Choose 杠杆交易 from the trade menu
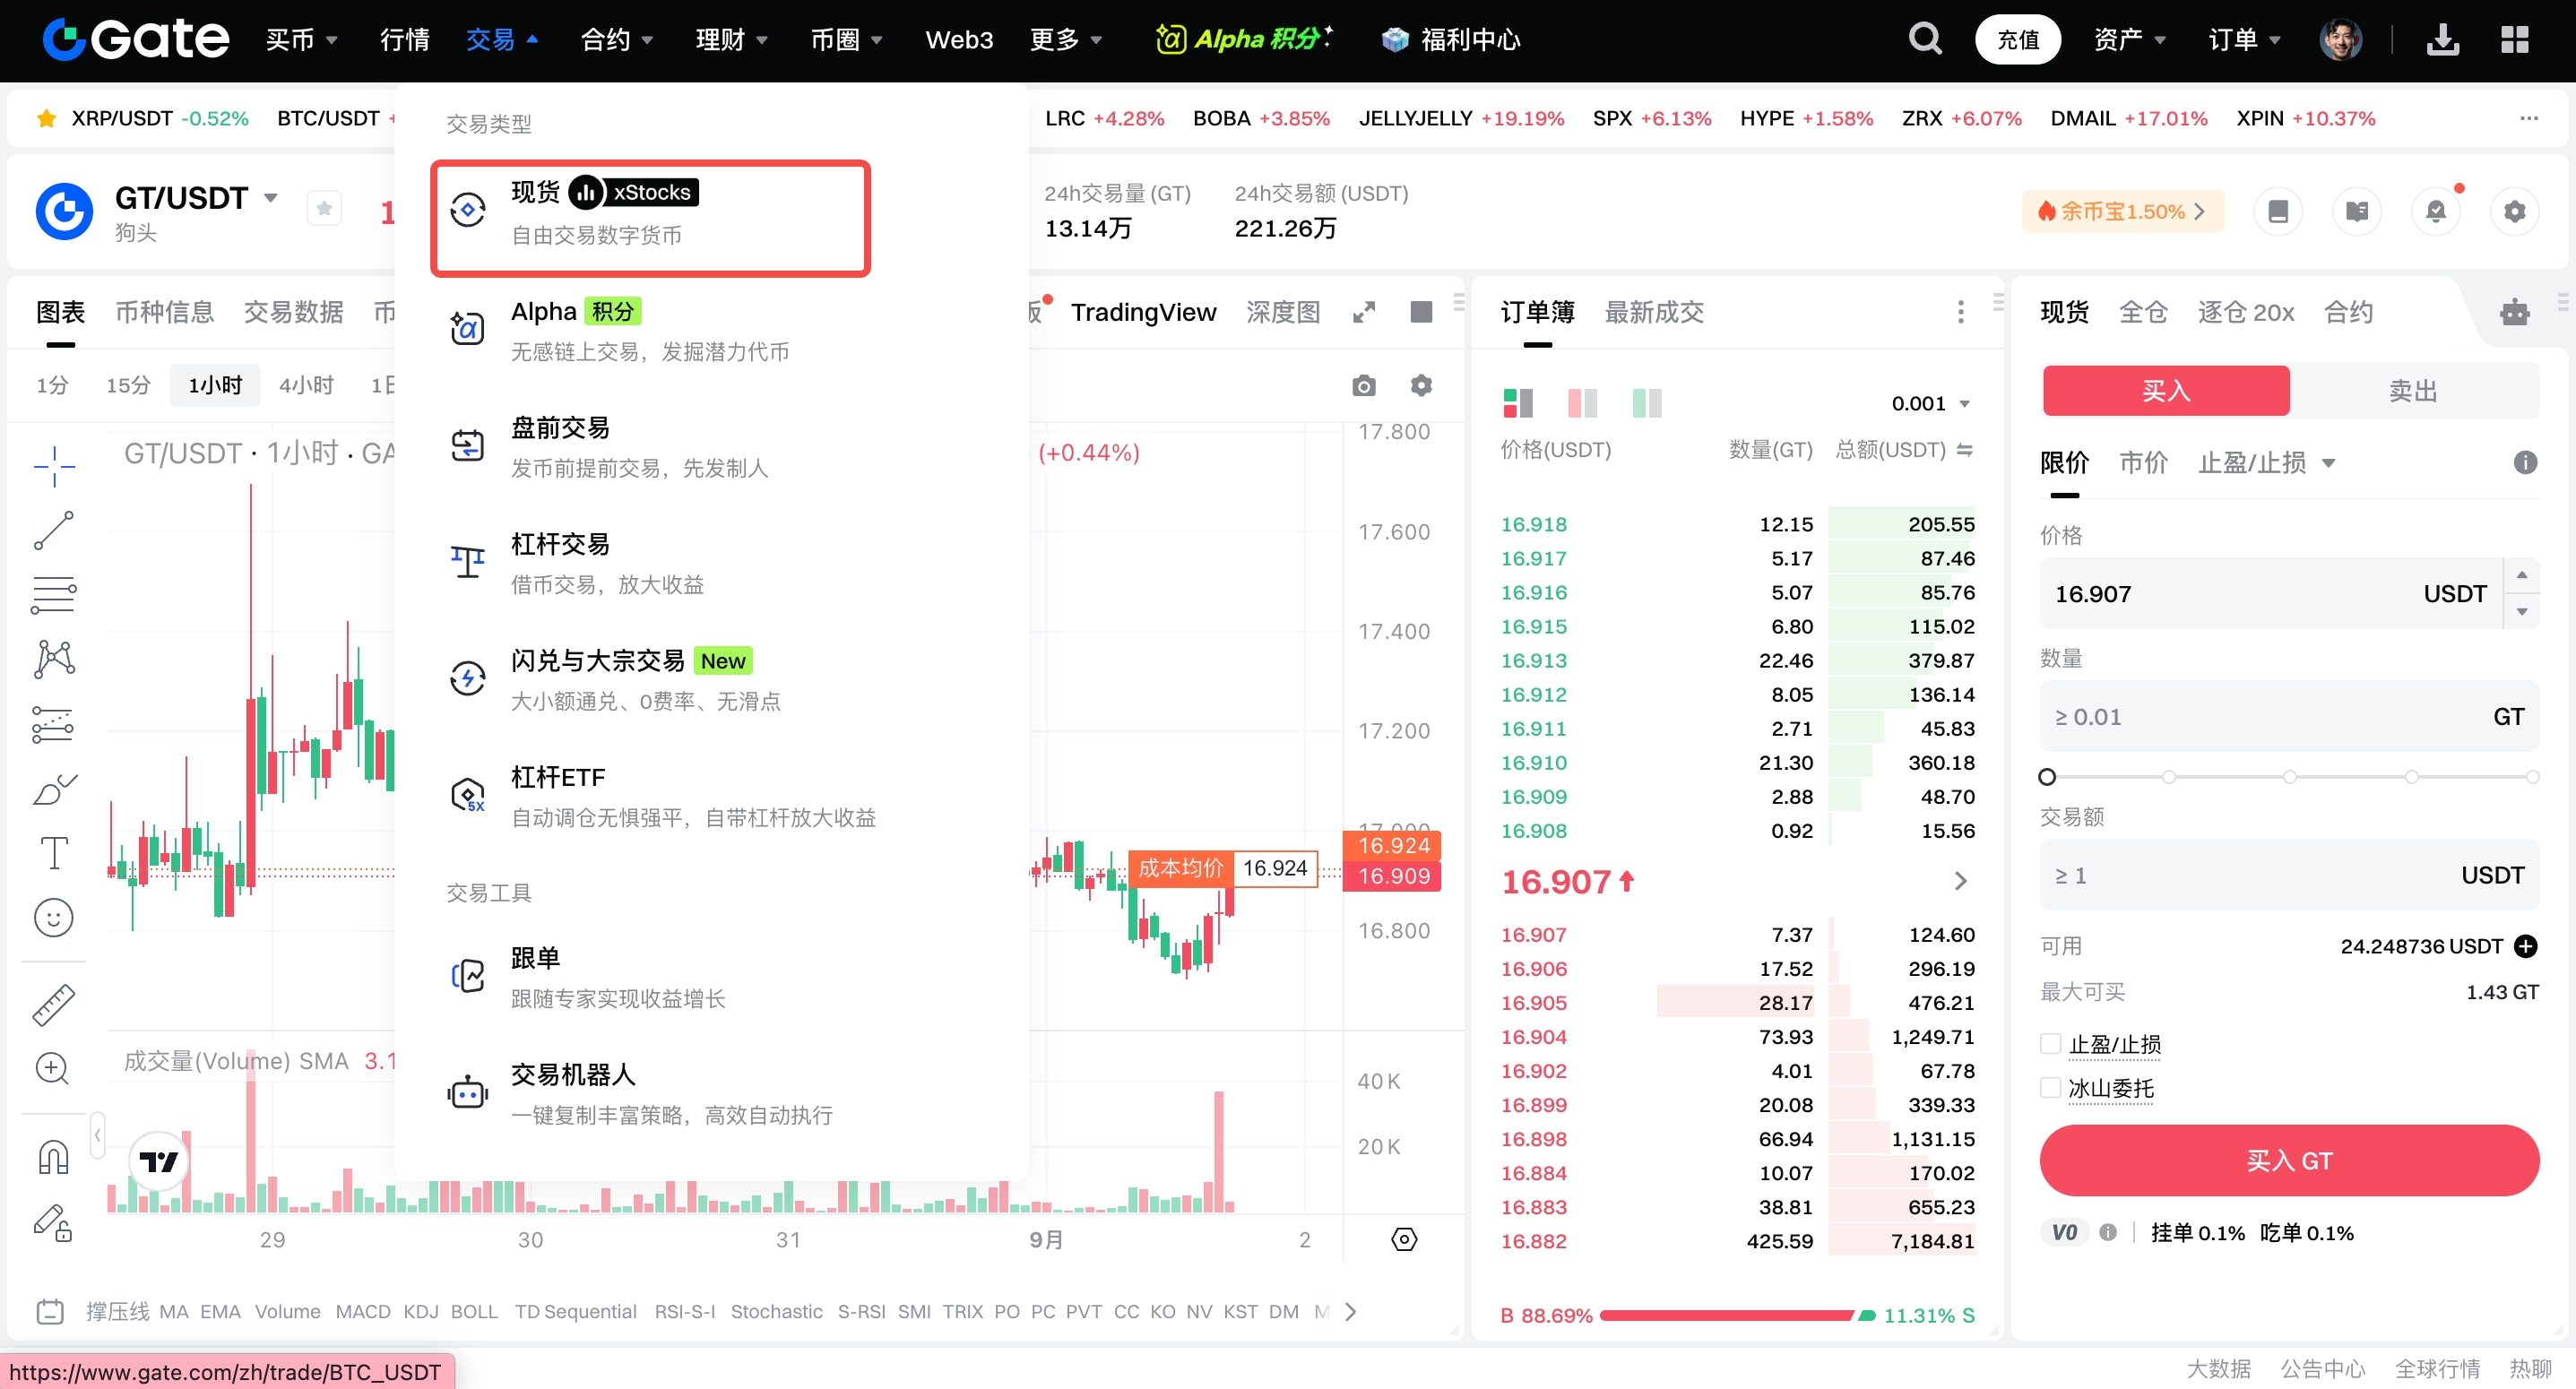The height and width of the screenshot is (1389, 2576). click(x=560, y=545)
